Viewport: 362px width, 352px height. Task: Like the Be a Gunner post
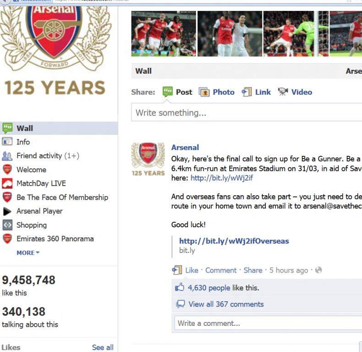pyautogui.click(x=192, y=270)
